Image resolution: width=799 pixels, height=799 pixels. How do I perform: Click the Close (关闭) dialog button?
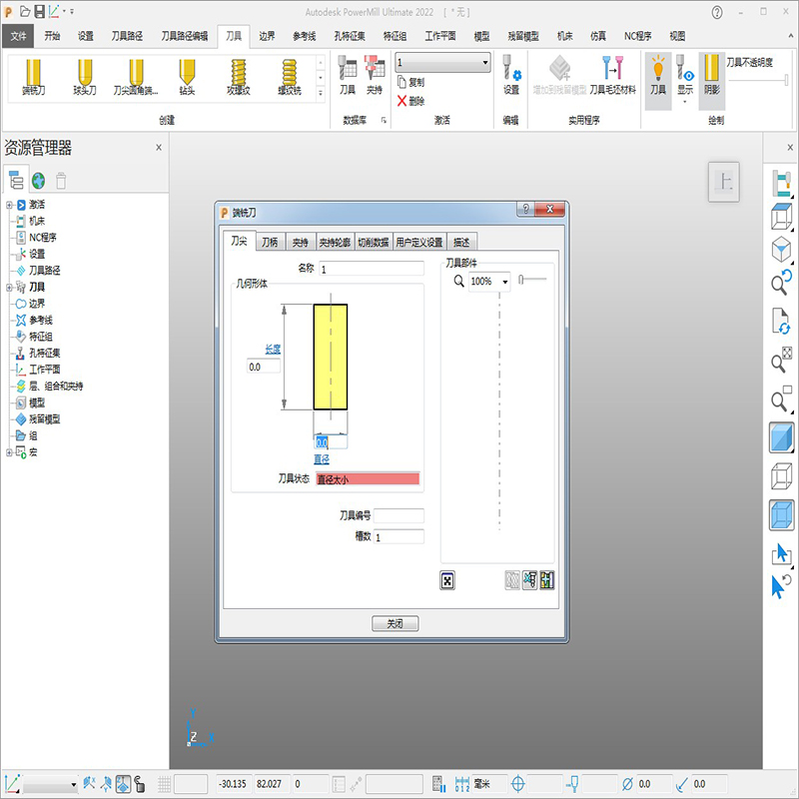(395, 623)
